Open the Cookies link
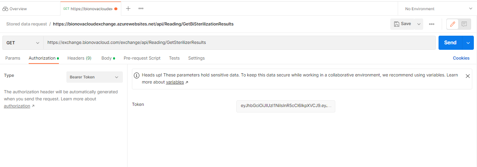 point(461,58)
